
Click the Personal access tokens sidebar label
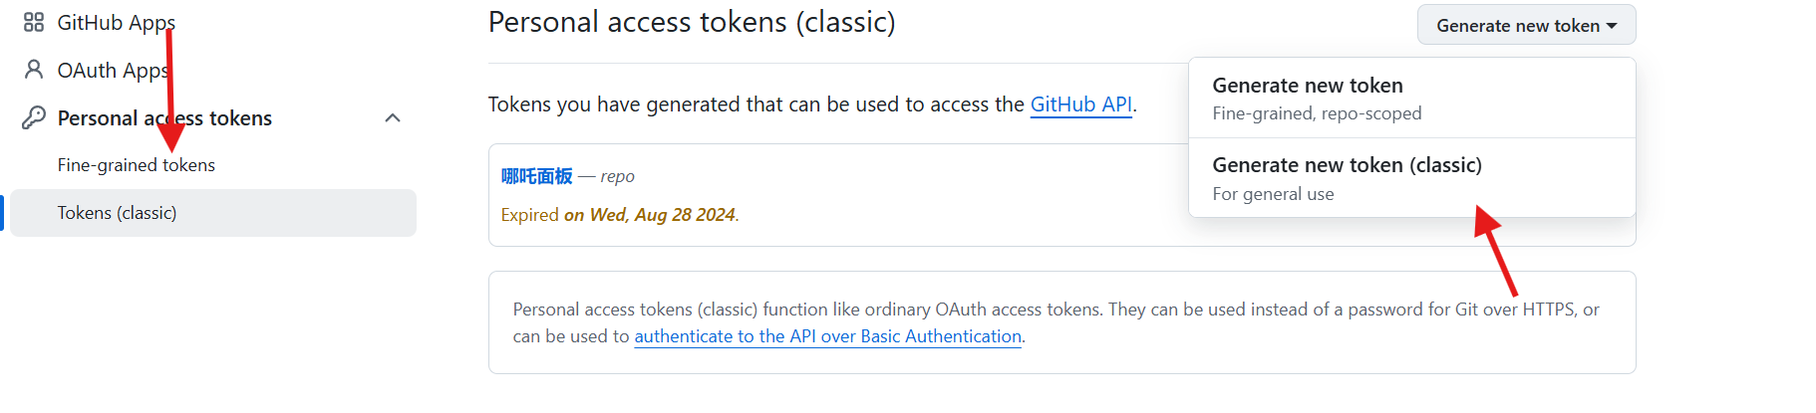[x=164, y=117]
